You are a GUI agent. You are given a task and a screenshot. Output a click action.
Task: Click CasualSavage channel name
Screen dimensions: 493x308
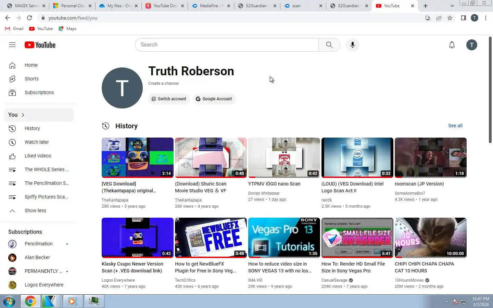pos(334,280)
